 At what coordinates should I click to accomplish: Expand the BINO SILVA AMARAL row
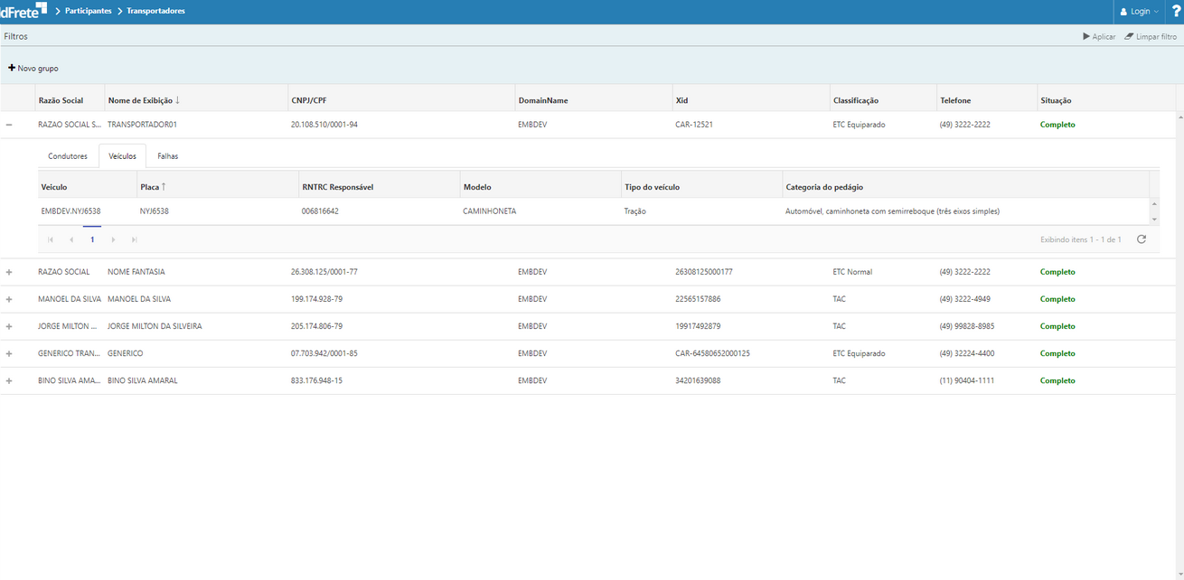[x=9, y=380]
